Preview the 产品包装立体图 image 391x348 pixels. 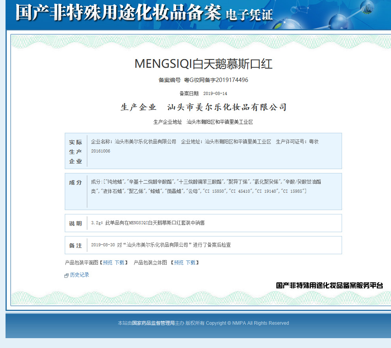179,263
